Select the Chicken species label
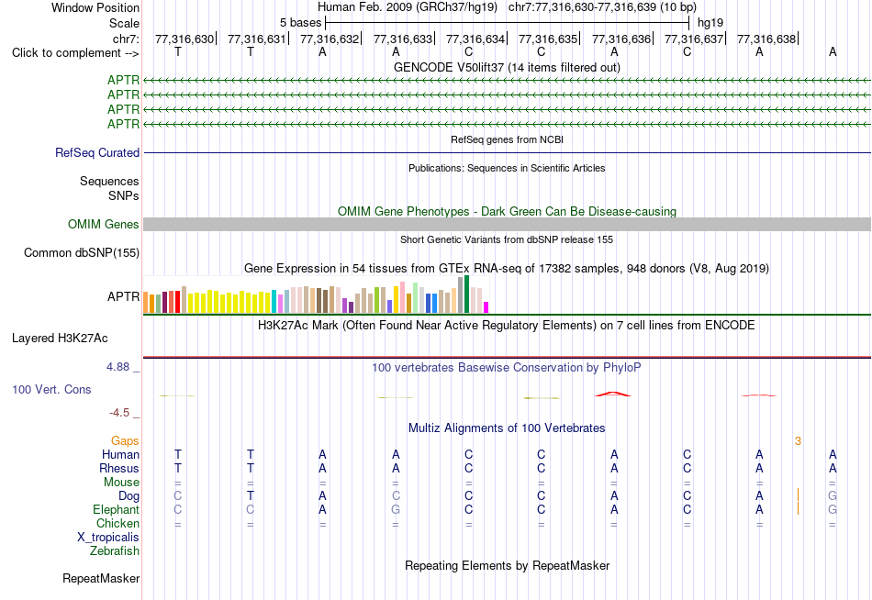This screenshot has width=872, height=600. (x=117, y=523)
